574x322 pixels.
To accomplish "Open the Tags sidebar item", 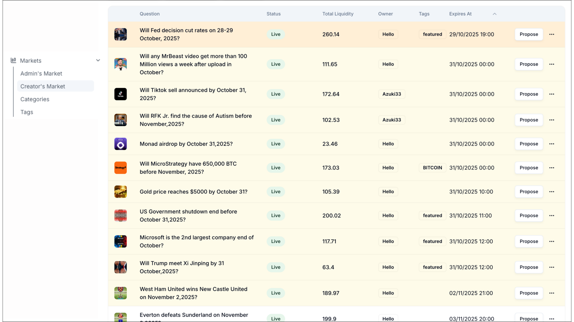I will 27,112.
